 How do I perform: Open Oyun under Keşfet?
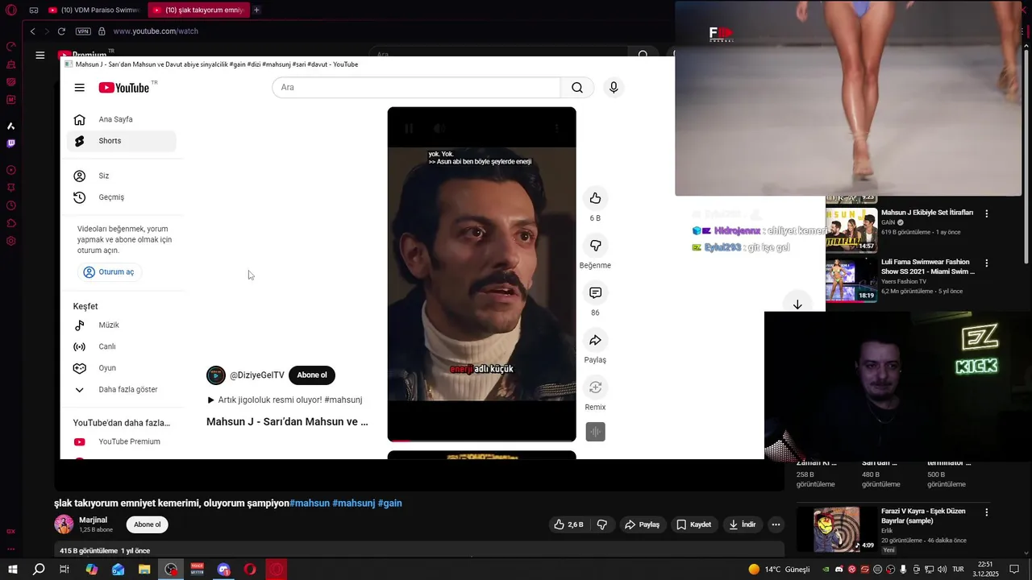click(x=121, y=368)
